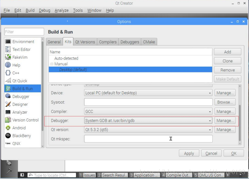The height and width of the screenshot is (179, 249).
Task: Switch to the Kits tab
Action: point(68,41)
